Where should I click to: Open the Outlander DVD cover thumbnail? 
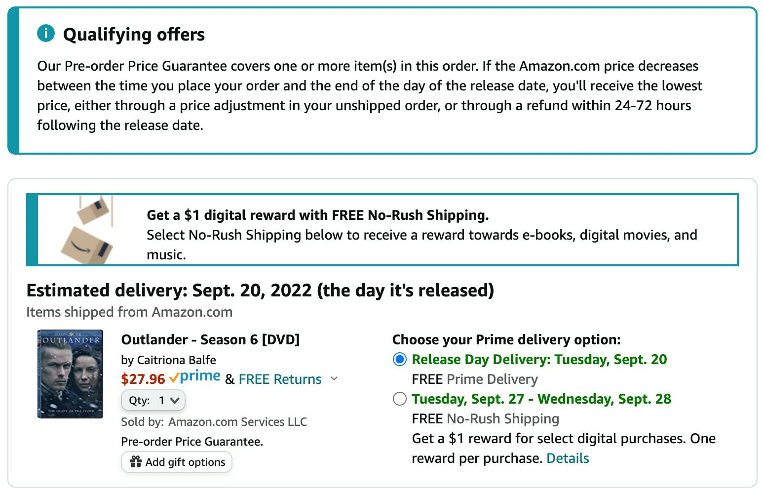(x=70, y=374)
